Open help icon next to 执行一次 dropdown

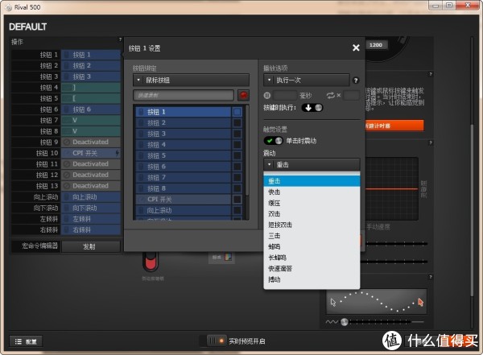[356, 80]
